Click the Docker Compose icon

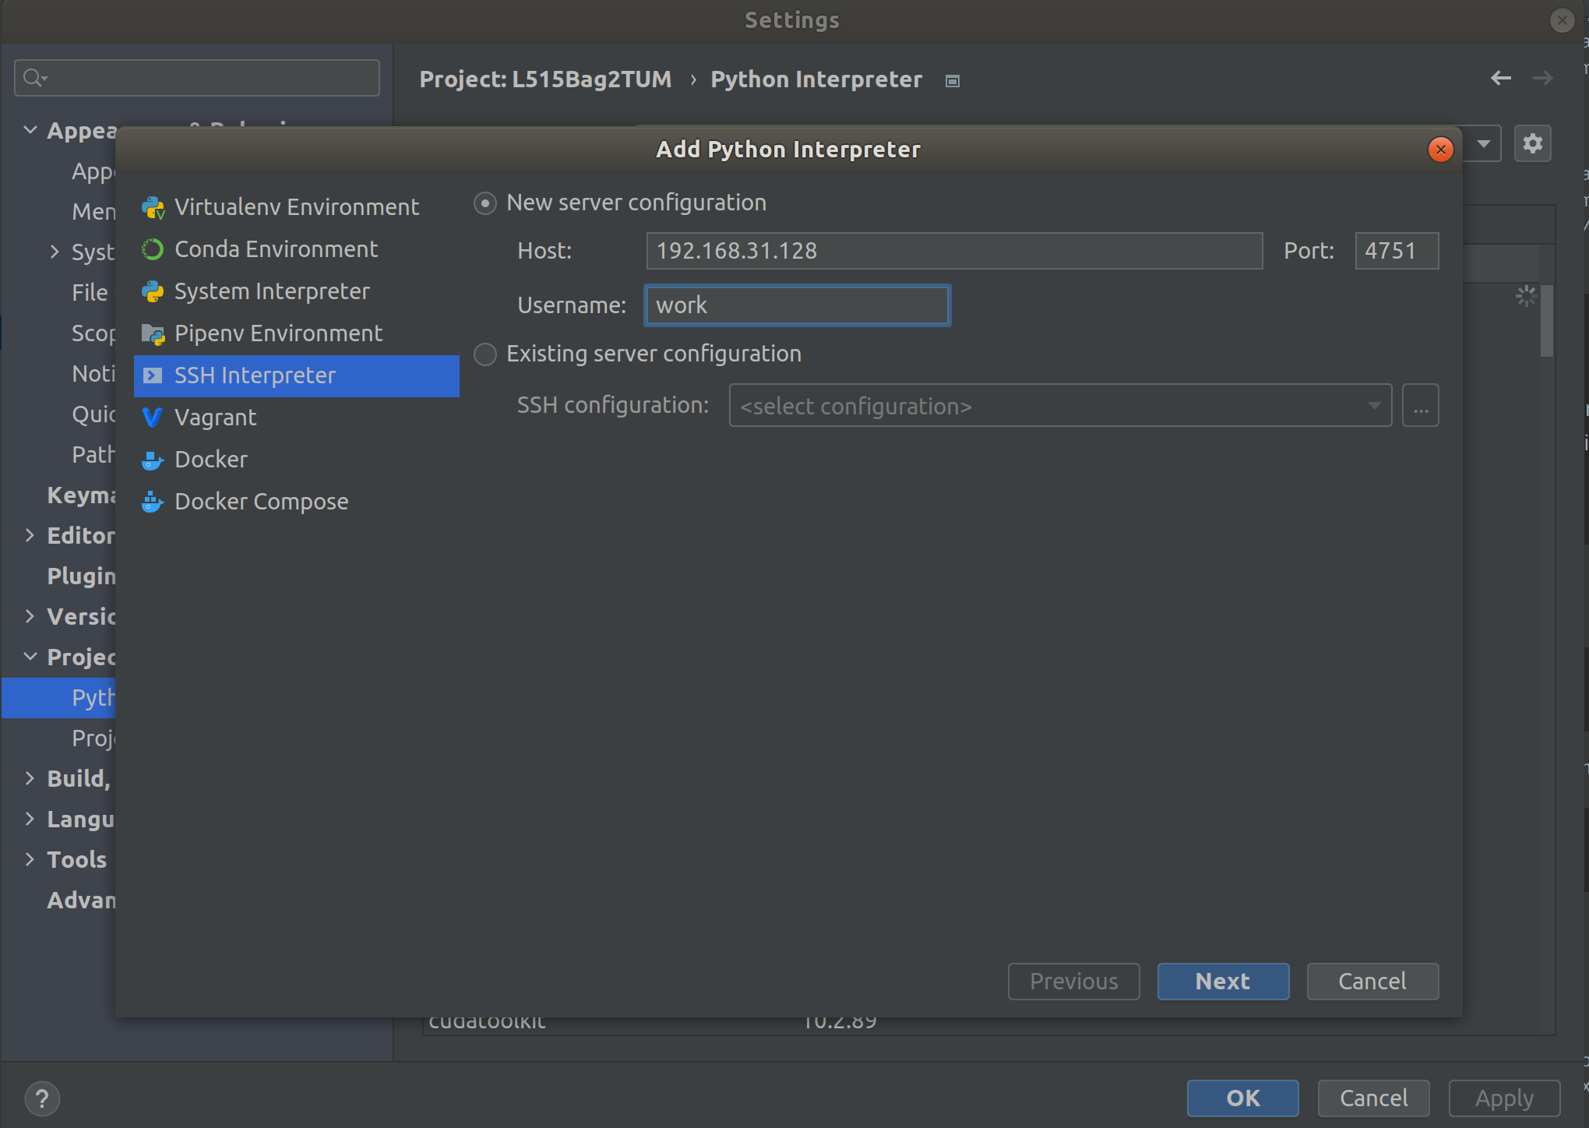pos(153,502)
